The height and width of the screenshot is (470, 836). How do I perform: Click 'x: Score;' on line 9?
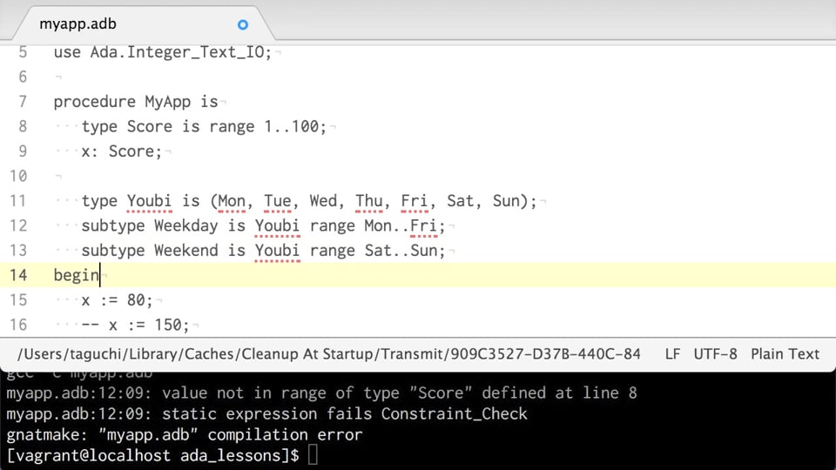point(122,151)
